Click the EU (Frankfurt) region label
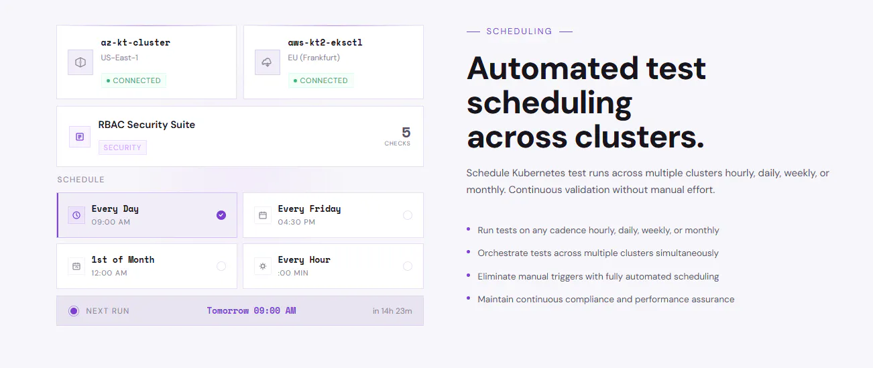 pos(314,58)
